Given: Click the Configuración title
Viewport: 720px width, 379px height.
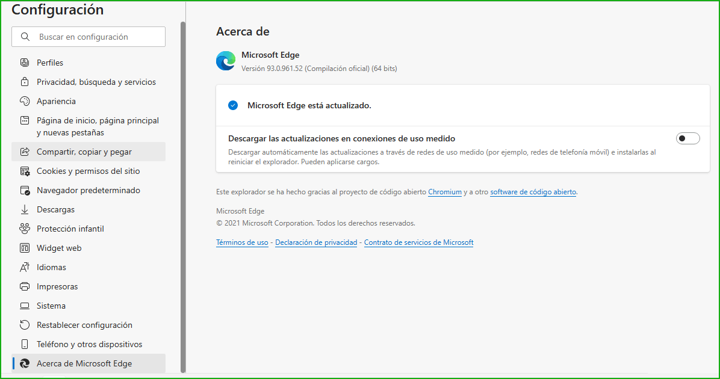Looking at the screenshot, I should point(57,10).
